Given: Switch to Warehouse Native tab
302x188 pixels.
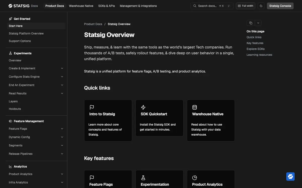Looking at the screenshot, I should pos(81,6).
